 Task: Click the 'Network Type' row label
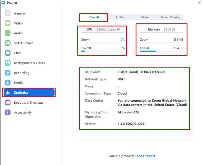(95, 79)
